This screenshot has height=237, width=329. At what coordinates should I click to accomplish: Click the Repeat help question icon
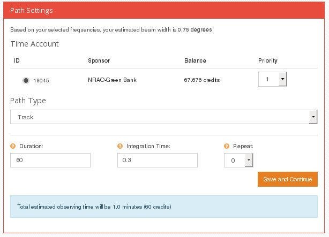point(227,146)
